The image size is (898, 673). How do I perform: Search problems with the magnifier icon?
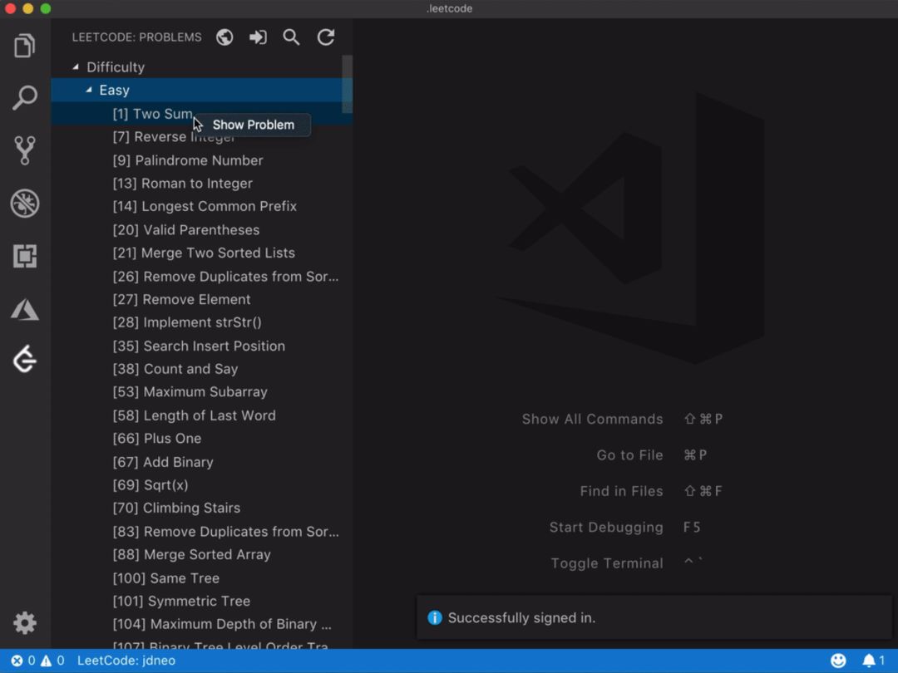click(291, 37)
